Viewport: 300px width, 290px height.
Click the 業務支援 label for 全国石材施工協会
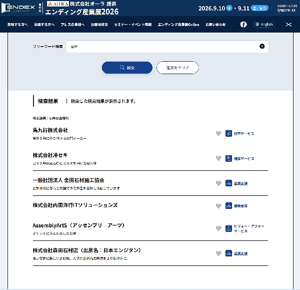240,183
